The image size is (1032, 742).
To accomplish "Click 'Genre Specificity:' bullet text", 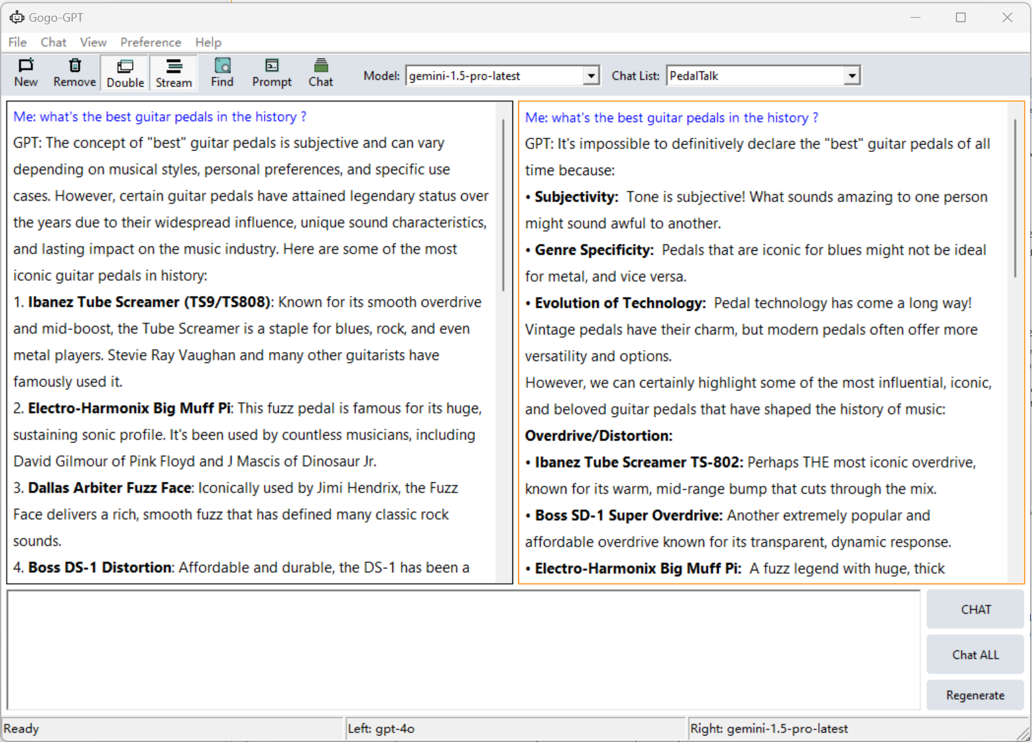I will (x=594, y=250).
